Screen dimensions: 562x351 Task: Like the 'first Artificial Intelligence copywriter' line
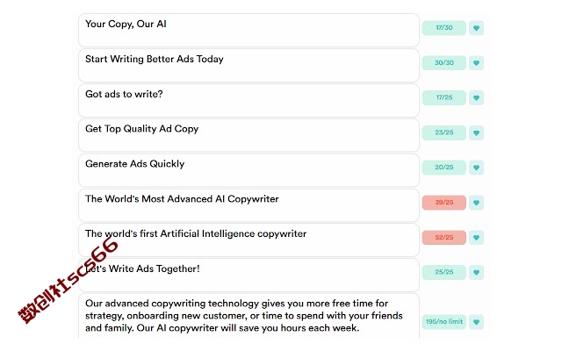[476, 237]
